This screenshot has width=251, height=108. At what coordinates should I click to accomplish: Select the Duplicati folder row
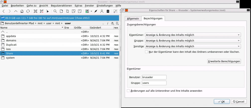pyautogui.click(x=59, y=45)
